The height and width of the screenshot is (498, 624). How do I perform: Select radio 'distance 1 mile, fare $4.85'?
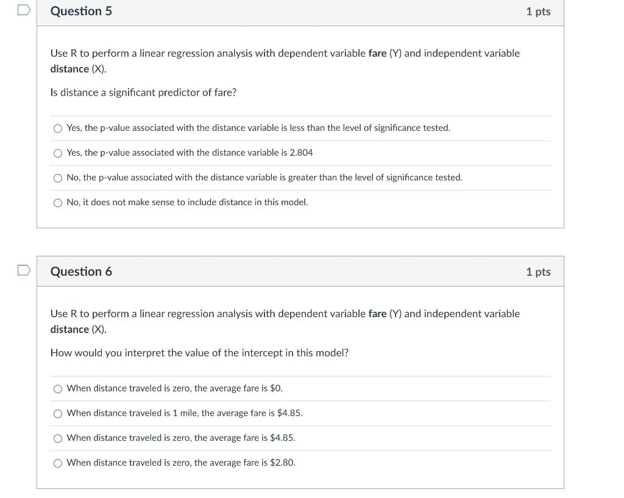pos(58,413)
